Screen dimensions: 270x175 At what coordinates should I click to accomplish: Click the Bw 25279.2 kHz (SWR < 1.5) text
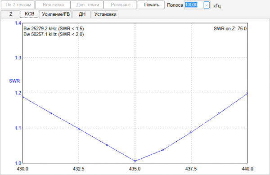click(x=54, y=28)
